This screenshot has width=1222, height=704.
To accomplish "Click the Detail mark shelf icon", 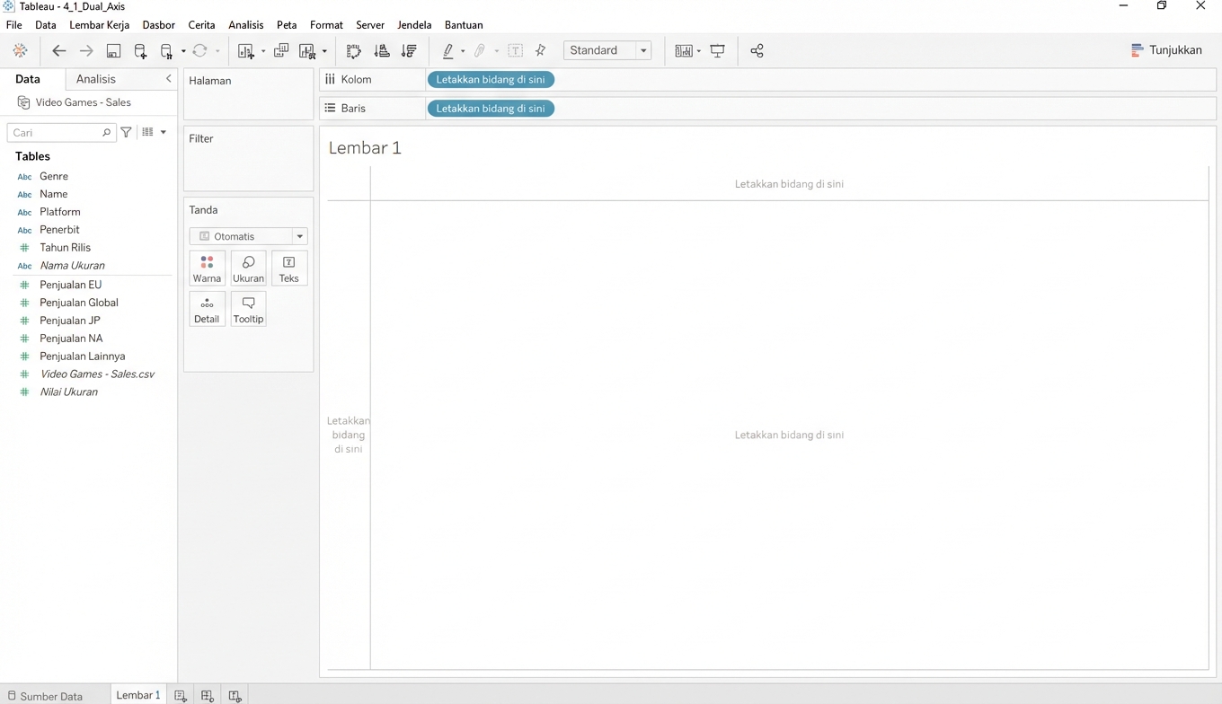I will (x=208, y=308).
